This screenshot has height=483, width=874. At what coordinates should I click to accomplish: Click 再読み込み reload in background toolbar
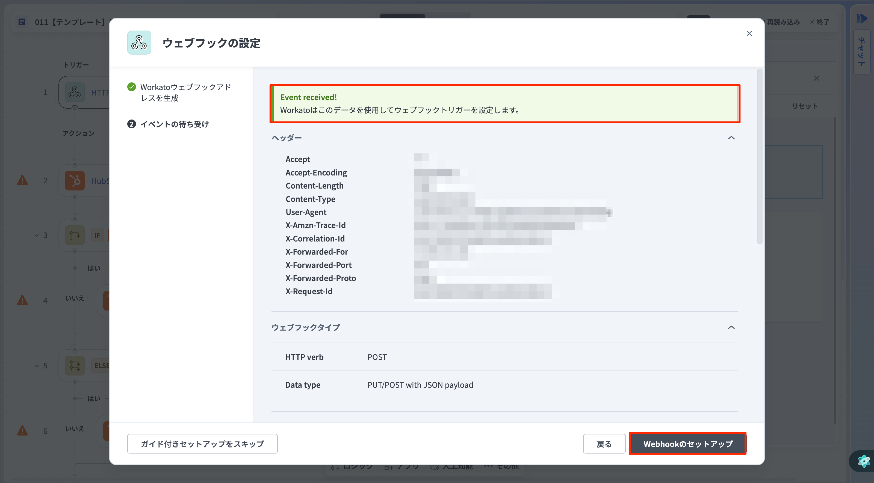point(783,22)
